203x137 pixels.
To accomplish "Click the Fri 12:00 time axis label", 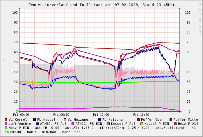I will click(x=101, y=115).
